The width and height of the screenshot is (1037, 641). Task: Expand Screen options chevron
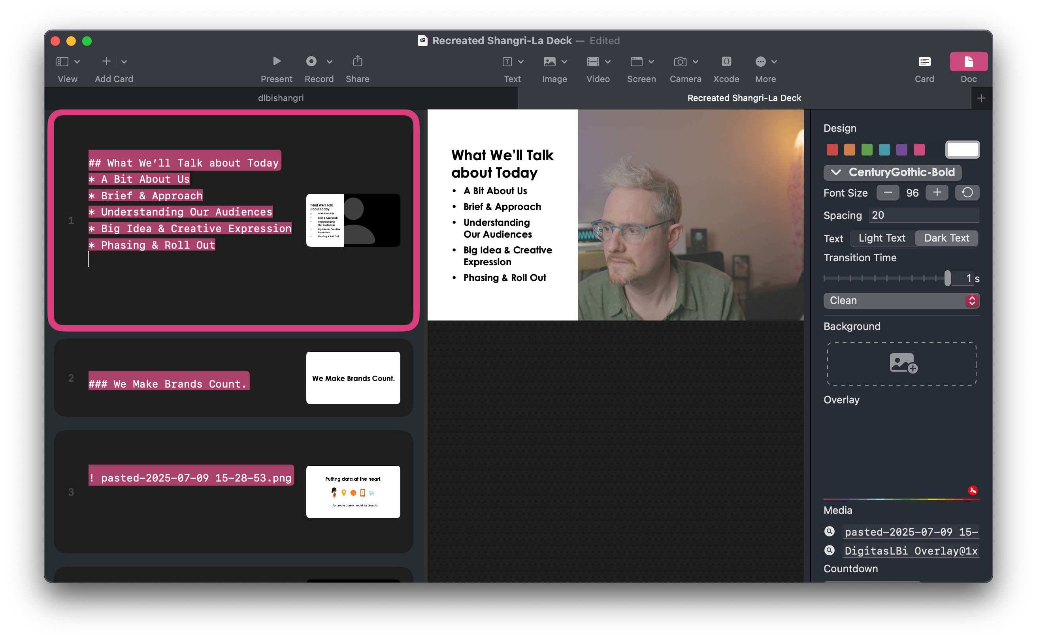click(x=651, y=62)
